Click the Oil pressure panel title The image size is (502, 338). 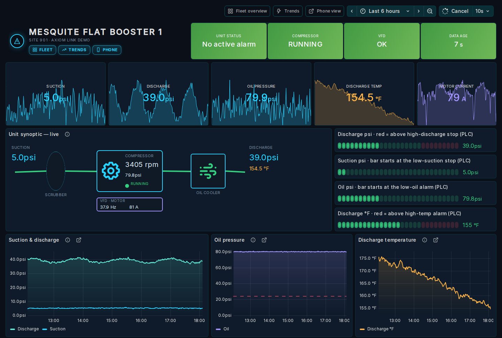[229, 240]
